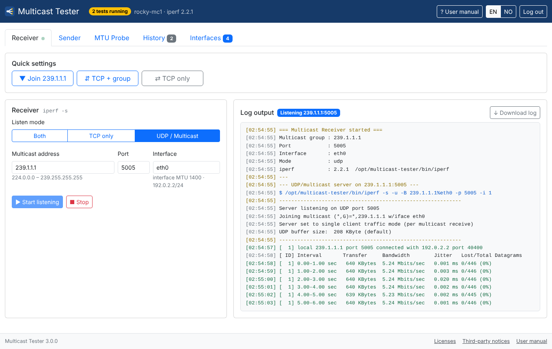This screenshot has height=349, width=552.
Task: Select the Both listen mode
Action: click(40, 136)
